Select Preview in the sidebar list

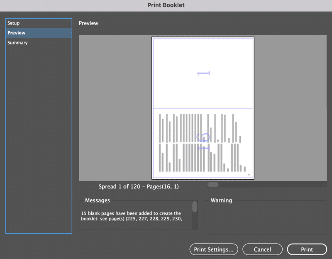point(39,33)
